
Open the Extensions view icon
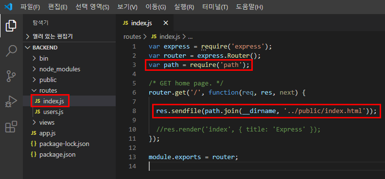[11, 126]
